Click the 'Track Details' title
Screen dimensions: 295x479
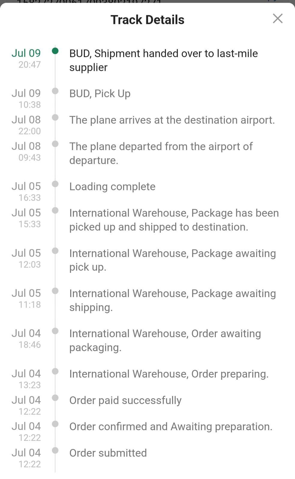147,20
